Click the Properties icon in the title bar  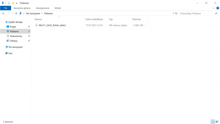[x=9, y=3]
